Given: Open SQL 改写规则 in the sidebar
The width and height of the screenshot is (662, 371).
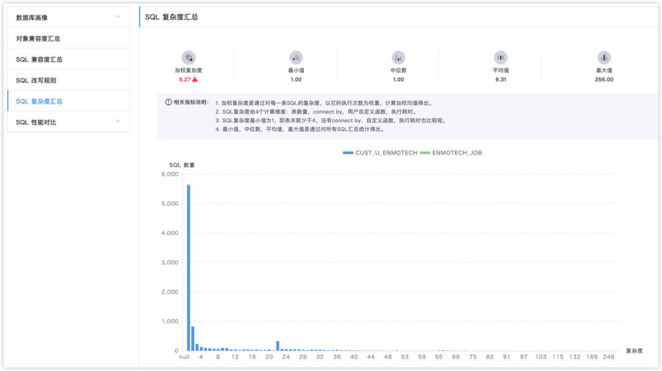Looking at the screenshot, I should [x=69, y=80].
